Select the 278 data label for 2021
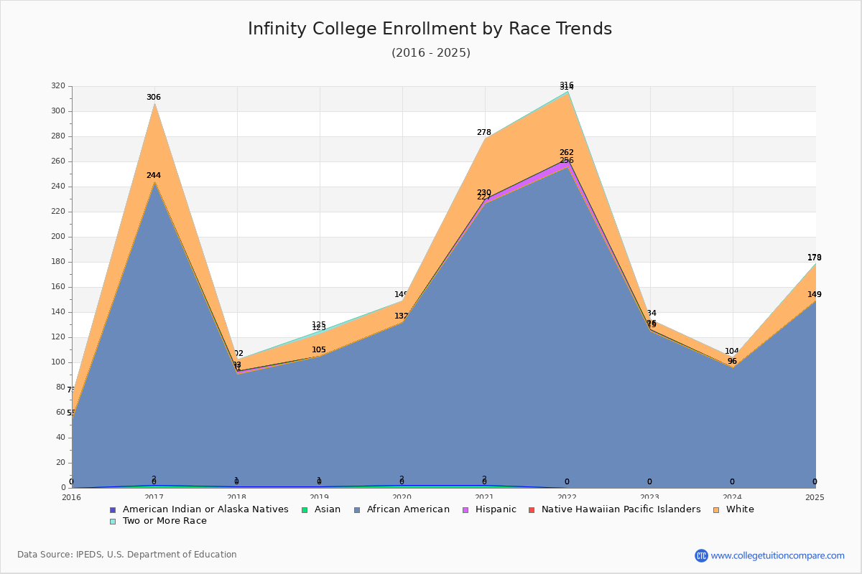Screen dimensions: 862x574 484,133
